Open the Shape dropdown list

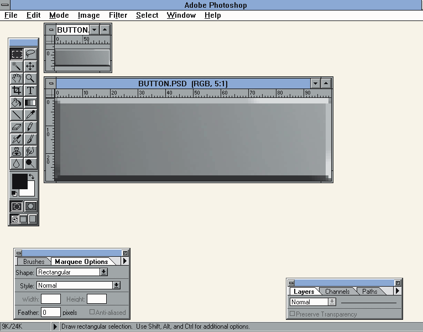point(103,272)
